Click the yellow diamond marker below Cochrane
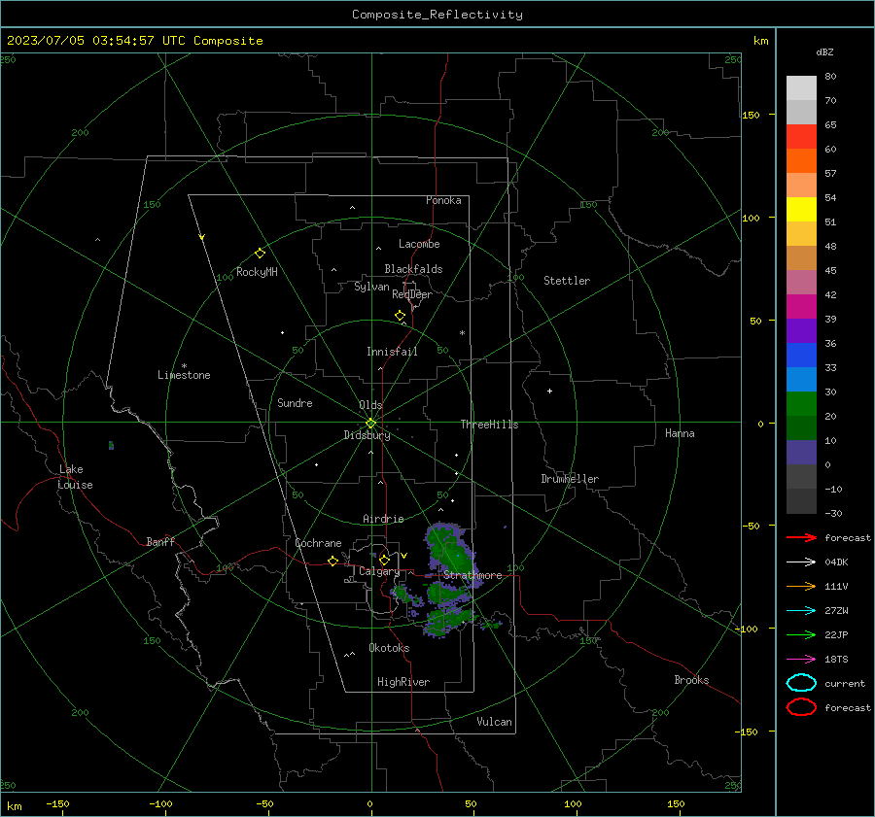Image resolution: width=875 pixels, height=817 pixels. 333,562
